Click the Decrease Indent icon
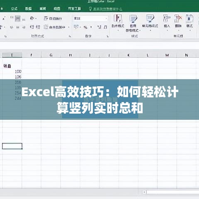 pos(32,27)
